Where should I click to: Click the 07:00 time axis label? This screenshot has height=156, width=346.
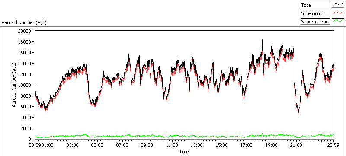(x=122, y=145)
